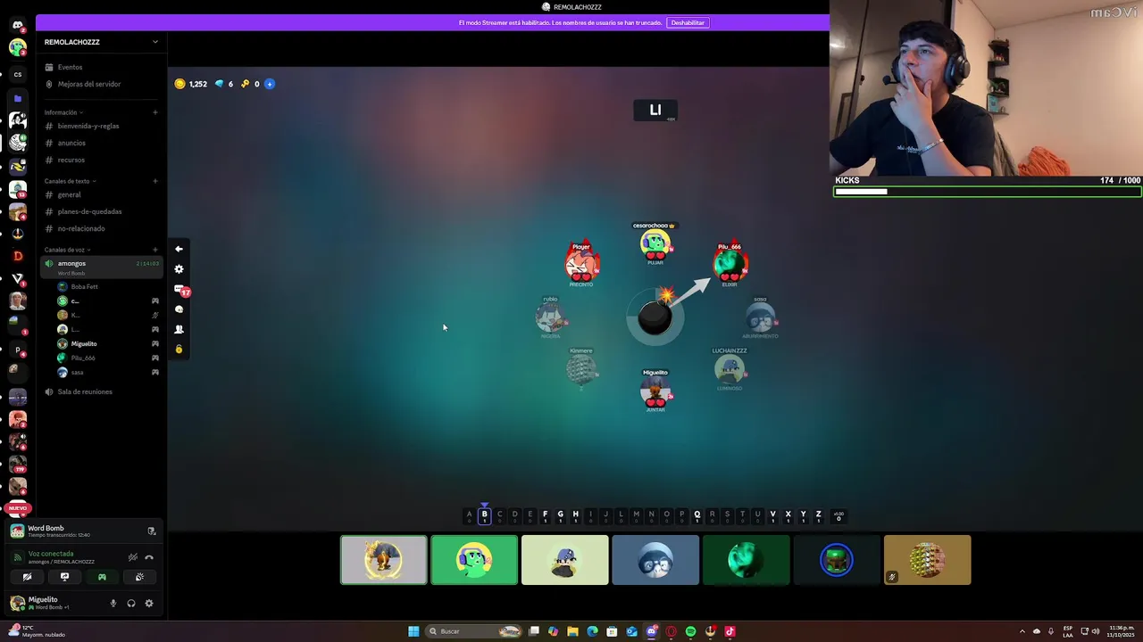Open Discord direct messages home icon
The image size is (1143, 642).
coord(18,25)
